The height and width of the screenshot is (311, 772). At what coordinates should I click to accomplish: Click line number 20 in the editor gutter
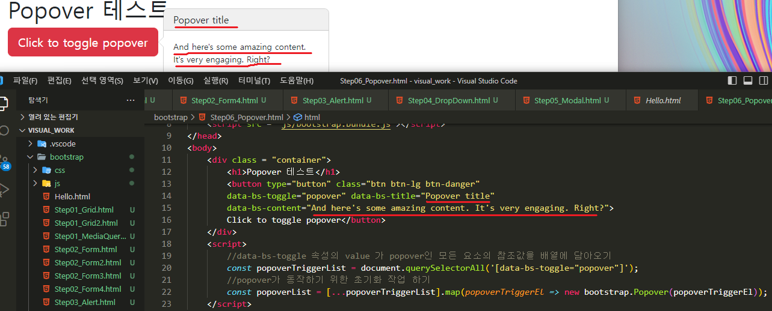tap(167, 268)
